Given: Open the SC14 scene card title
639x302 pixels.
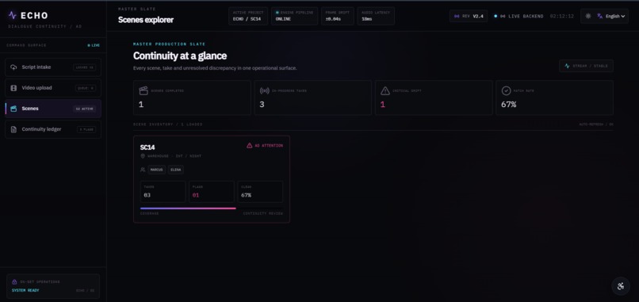Looking at the screenshot, I should (147, 147).
